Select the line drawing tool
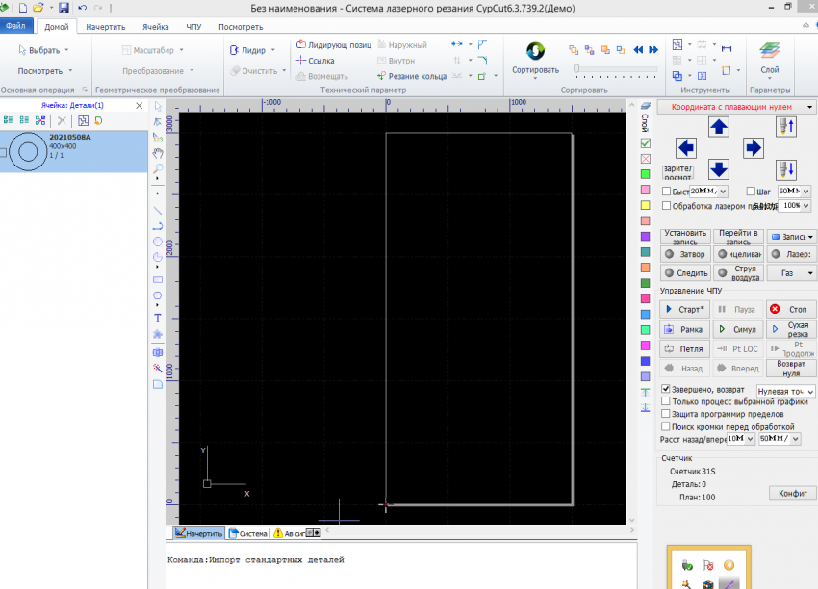The image size is (818, 589). [x=158, y=209]
